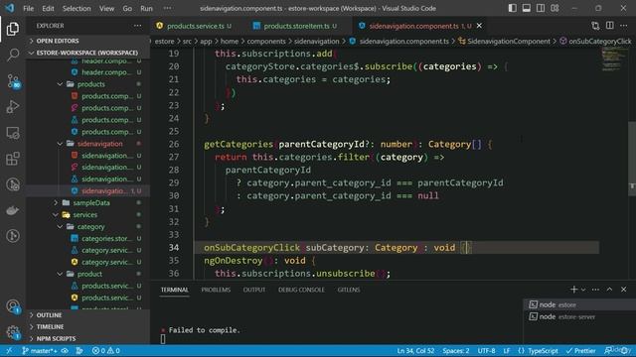636x357 pixels.
Task: Switch to products.service.ts tab
Action: (195, 26)
